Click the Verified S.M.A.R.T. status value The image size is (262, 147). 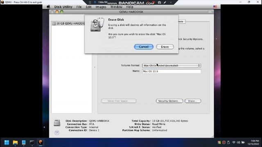156,127
